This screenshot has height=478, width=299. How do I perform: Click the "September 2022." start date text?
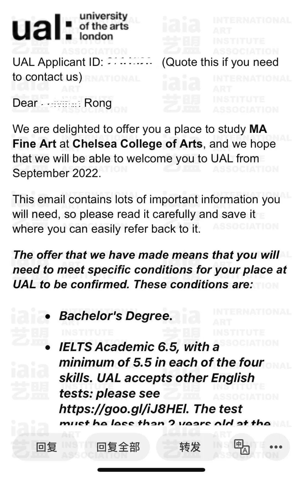tap(57, 173)
